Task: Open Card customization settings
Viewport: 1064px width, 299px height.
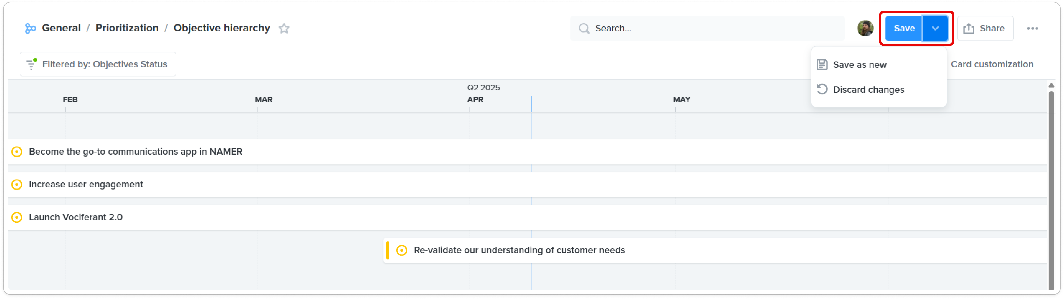Action: click(x=992, y=64)
